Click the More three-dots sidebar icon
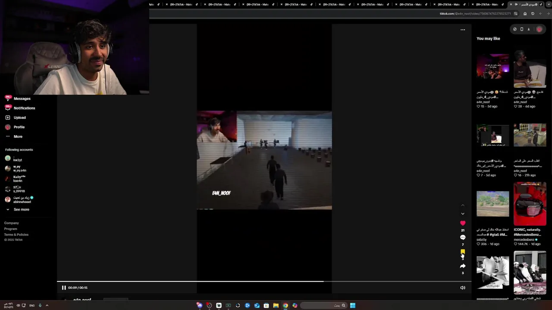 point(8,136)
